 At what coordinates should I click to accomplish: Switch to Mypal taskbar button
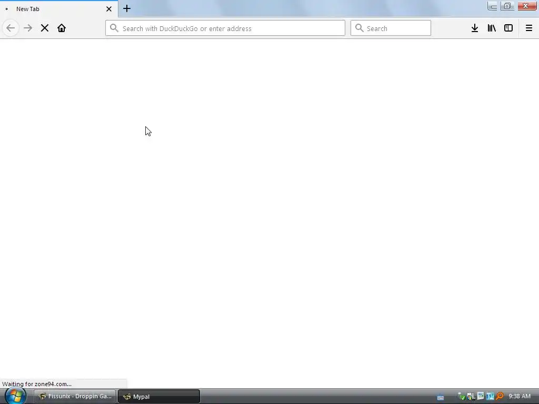coord(159,396)
